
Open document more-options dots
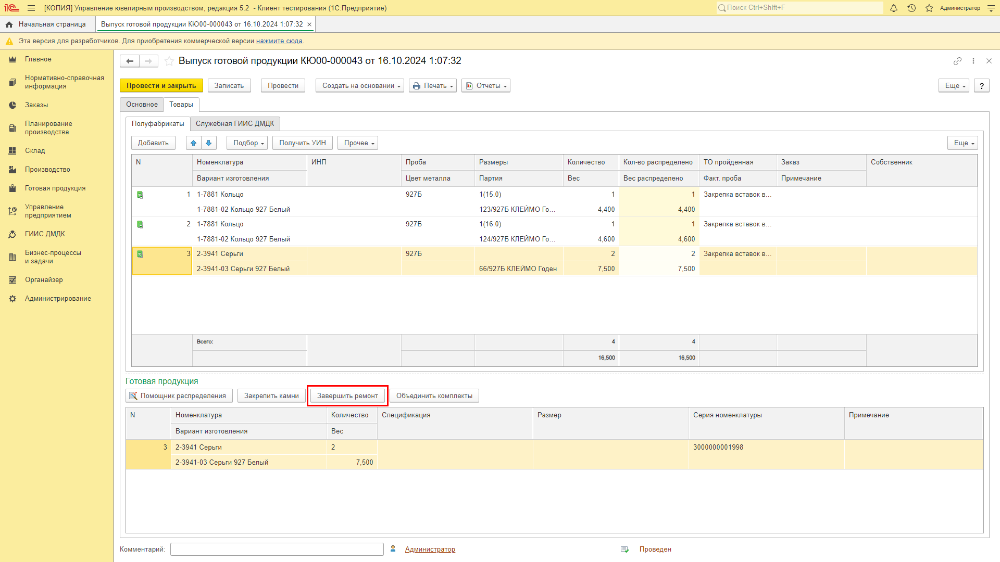click(973, 61)
